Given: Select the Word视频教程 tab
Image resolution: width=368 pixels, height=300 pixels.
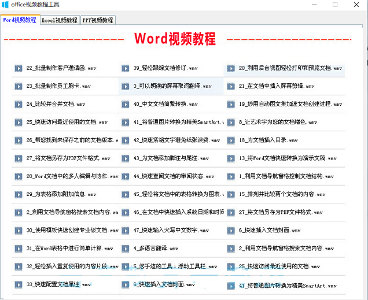Looking at the screenshot, I should pyautogui.click(x=20, y=20).
